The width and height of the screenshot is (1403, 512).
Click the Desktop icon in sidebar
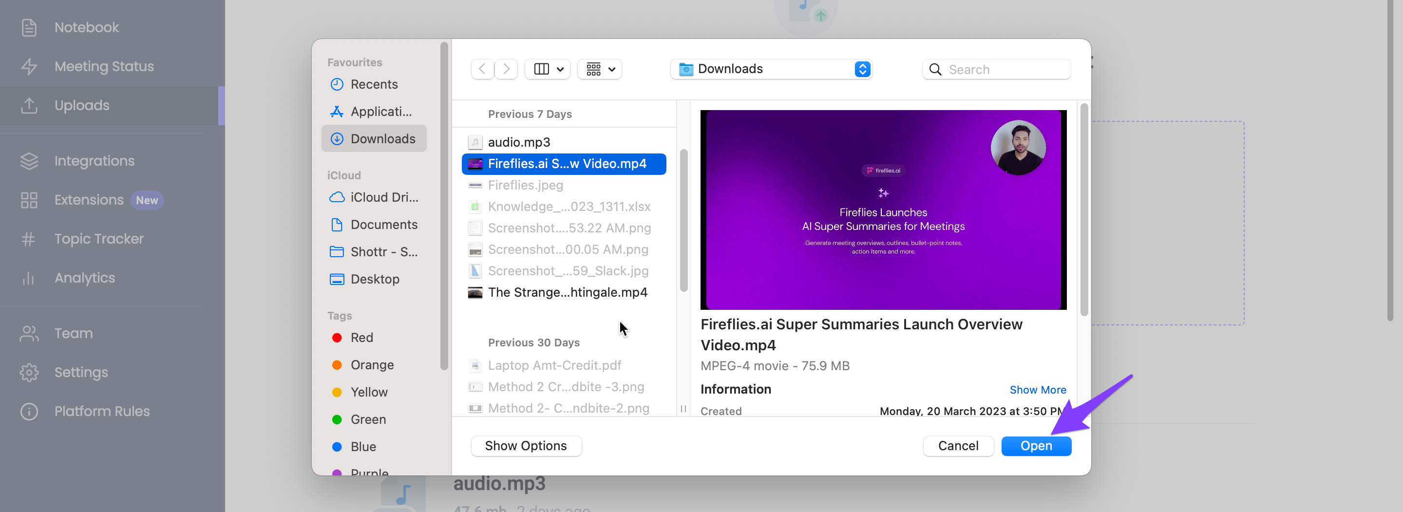coord(337,279)
